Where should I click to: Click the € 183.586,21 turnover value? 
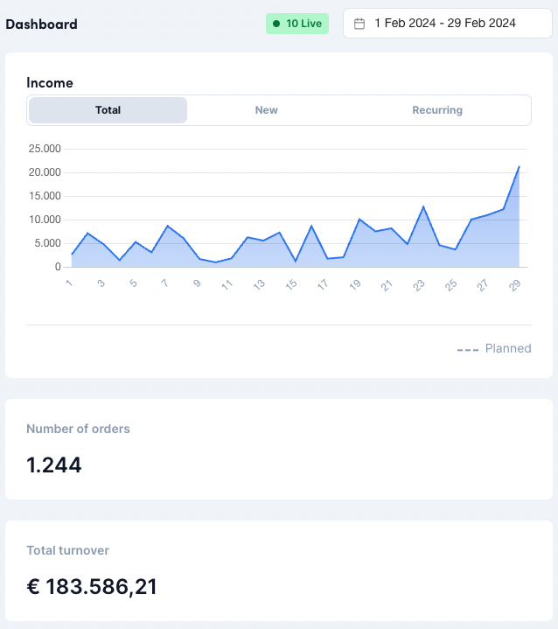92,586
